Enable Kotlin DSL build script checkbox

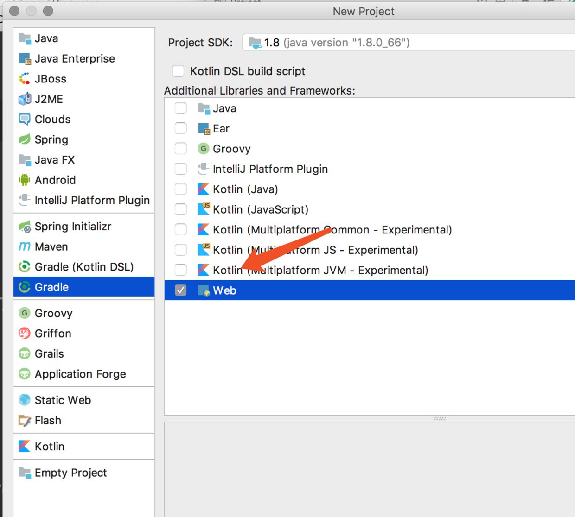(178, 71)
